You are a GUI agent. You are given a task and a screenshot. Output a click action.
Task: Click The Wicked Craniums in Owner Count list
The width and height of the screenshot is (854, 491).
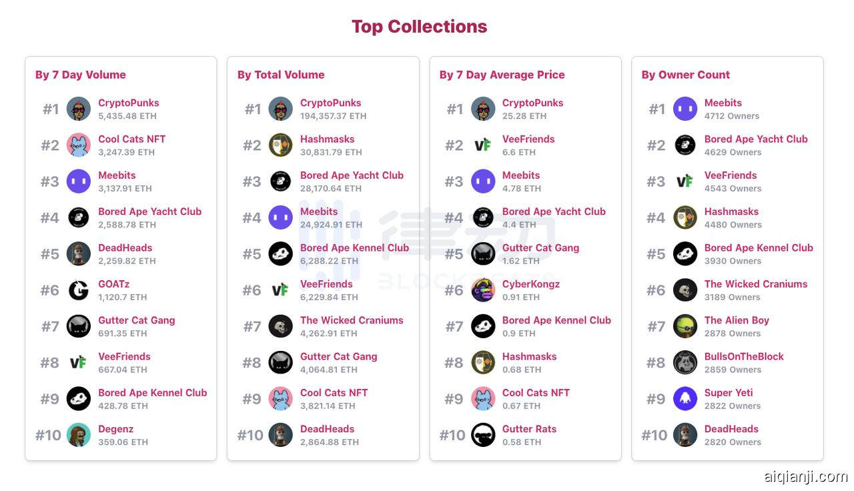[755, 284]
